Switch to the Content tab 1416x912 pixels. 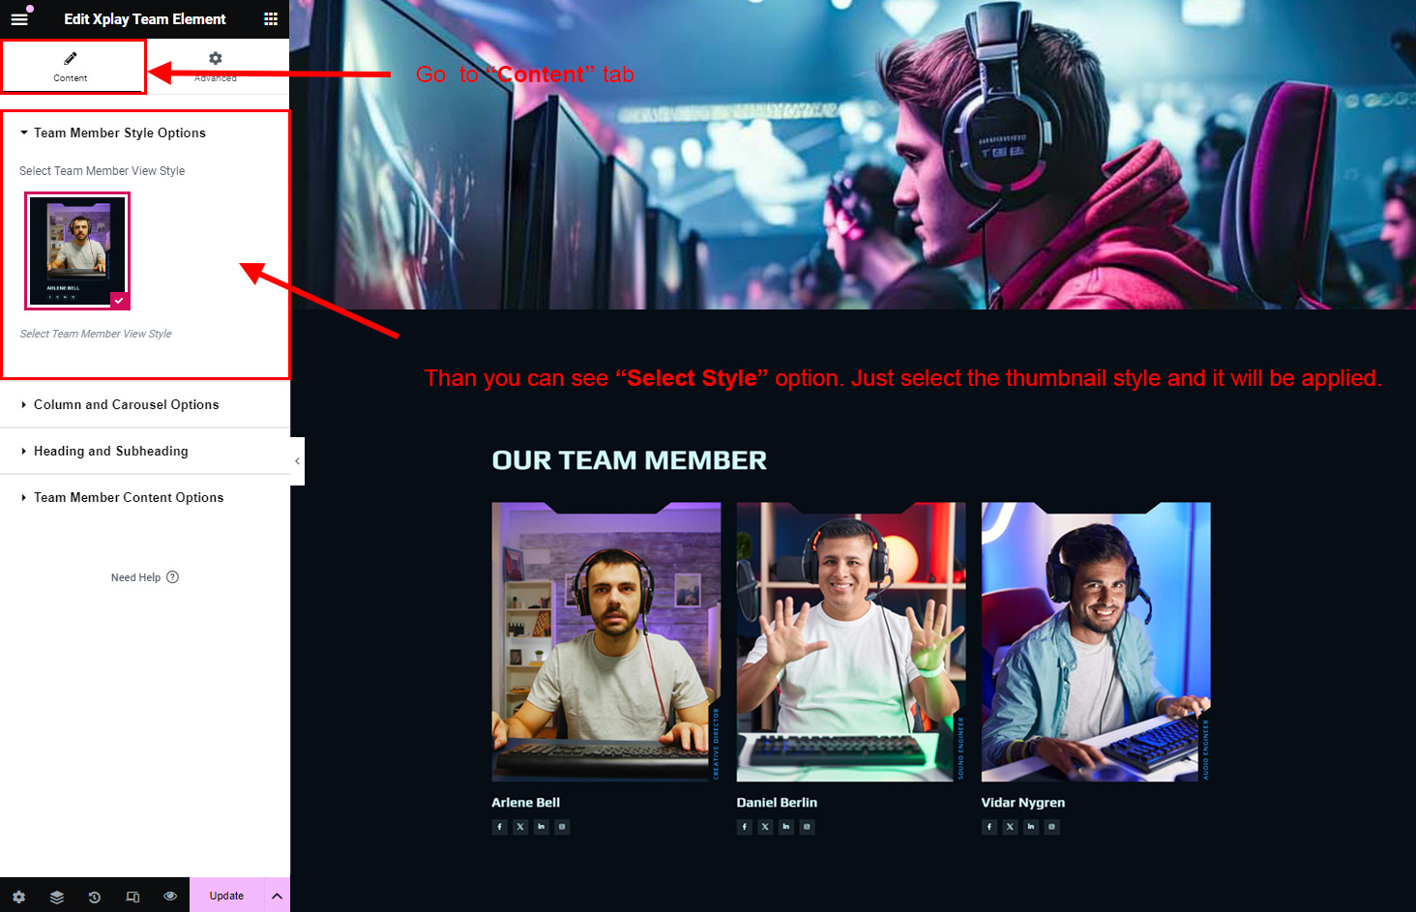pyautogui.click(x=71, y=66)
